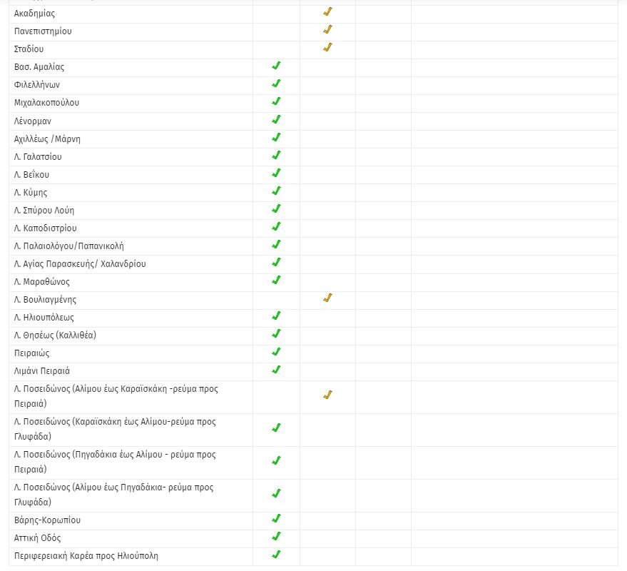Click the yellow checkmark in the Ακαδημίας row
This screenshot has width=627, height=571.
[327, 12]
